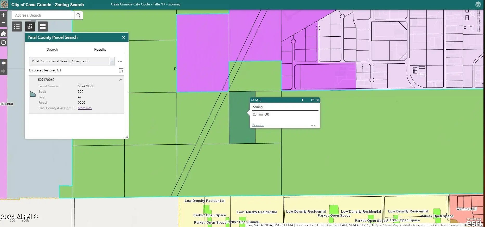485x227 pixels.
Task: Go back to previous map extent
Action: tap(3, 63)
